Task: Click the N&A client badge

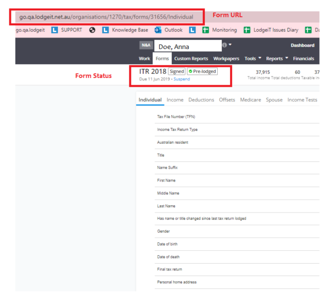Action: coord(146,45)
